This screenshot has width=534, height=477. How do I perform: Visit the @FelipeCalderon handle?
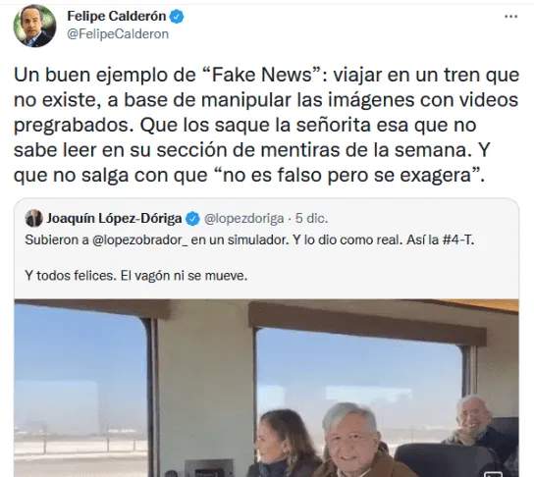pos(118,34)
